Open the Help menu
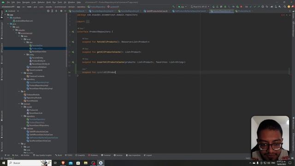295x166 pixels. click(79, 2)
